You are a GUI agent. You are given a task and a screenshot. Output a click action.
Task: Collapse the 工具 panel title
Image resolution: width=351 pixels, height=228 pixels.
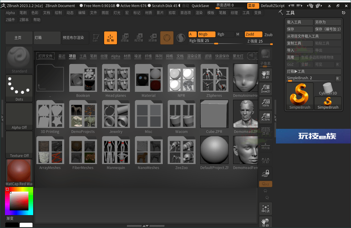(290, 13)
